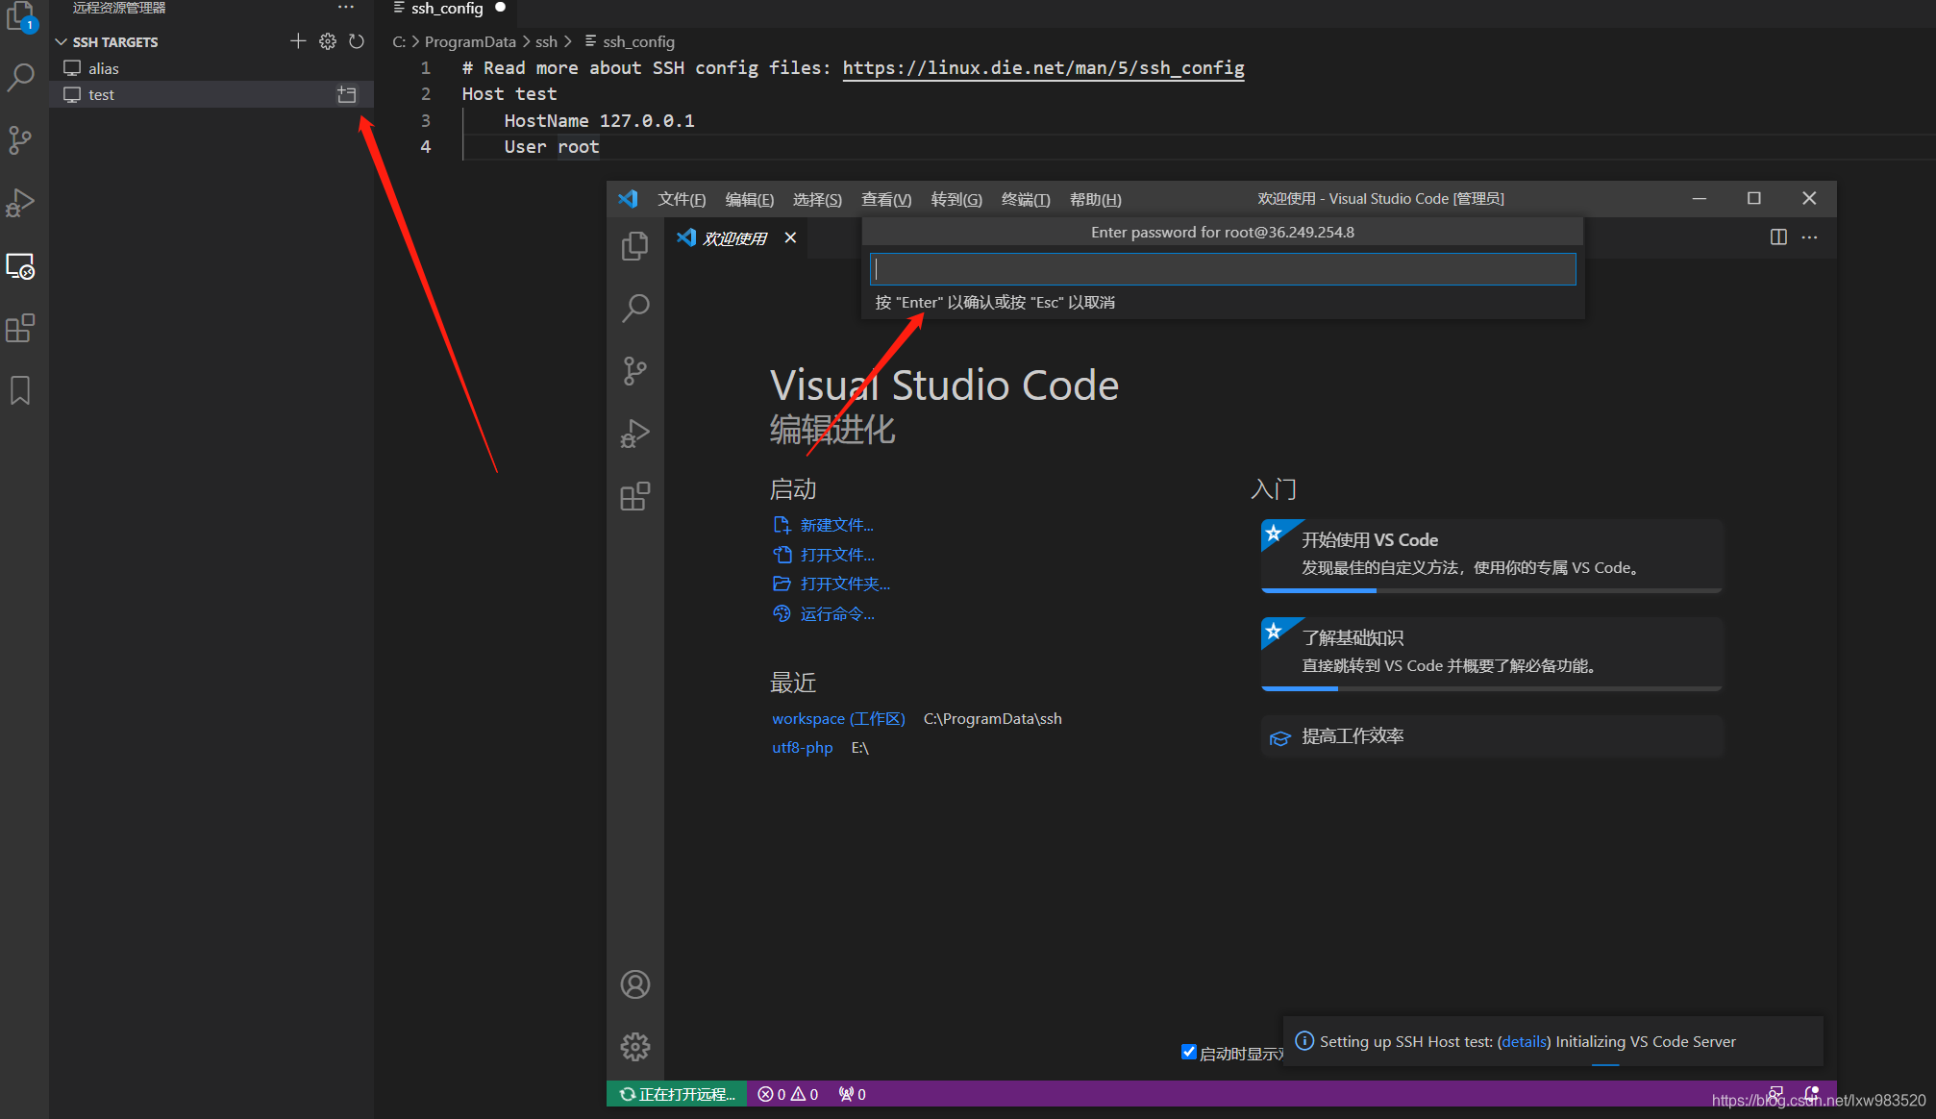Open Source Control in welcome VS Code window
The image size is (1936, 1119).
tap(635, 371)
